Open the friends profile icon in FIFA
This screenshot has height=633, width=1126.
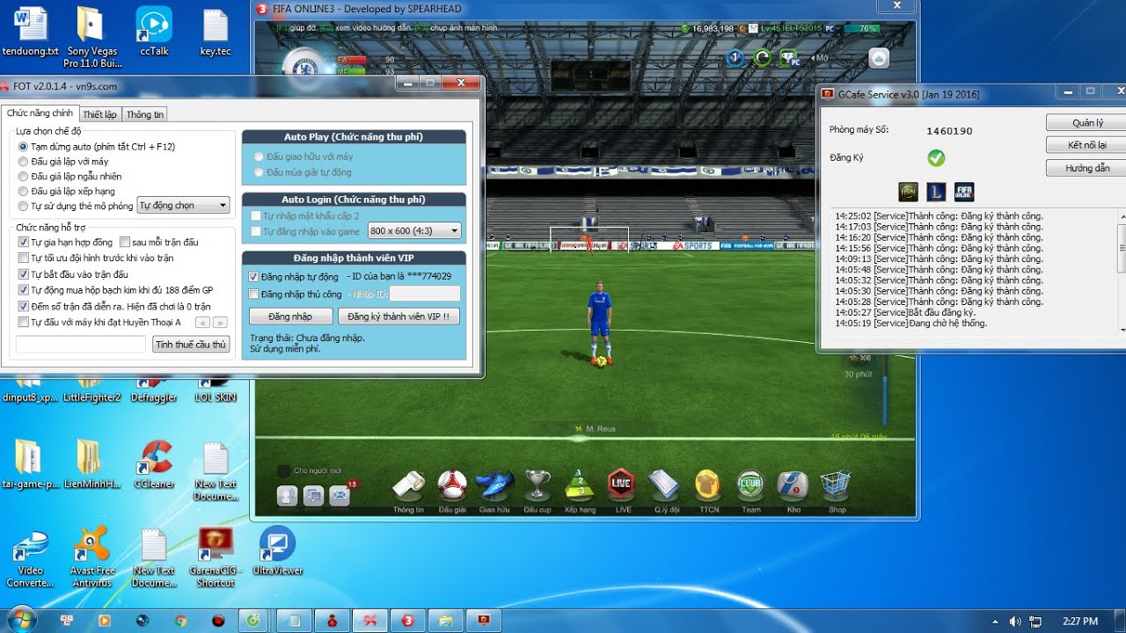(288, 496)
